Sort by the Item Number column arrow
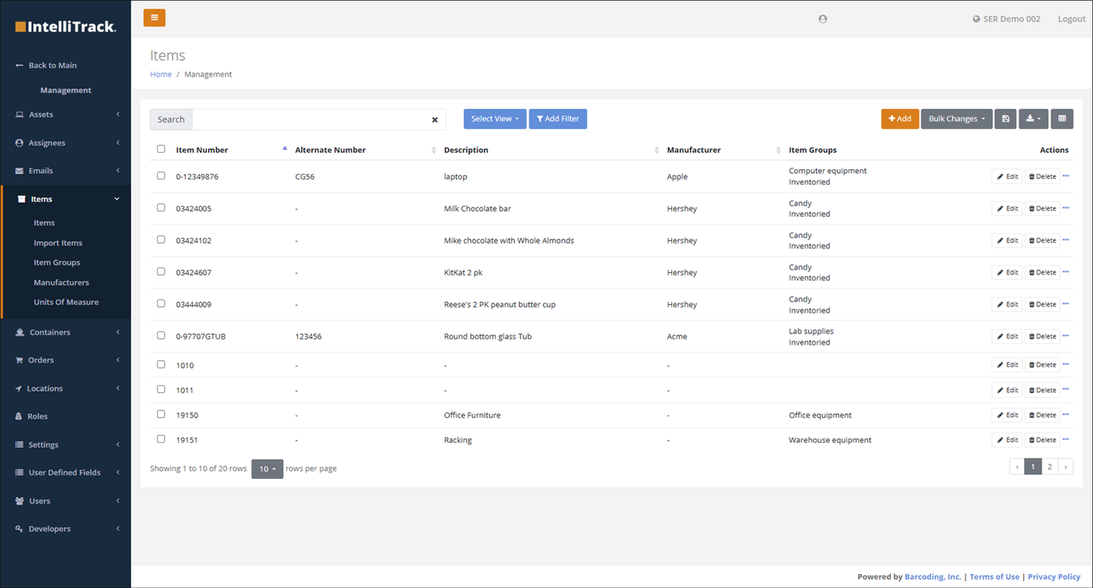 coord(284,148)
